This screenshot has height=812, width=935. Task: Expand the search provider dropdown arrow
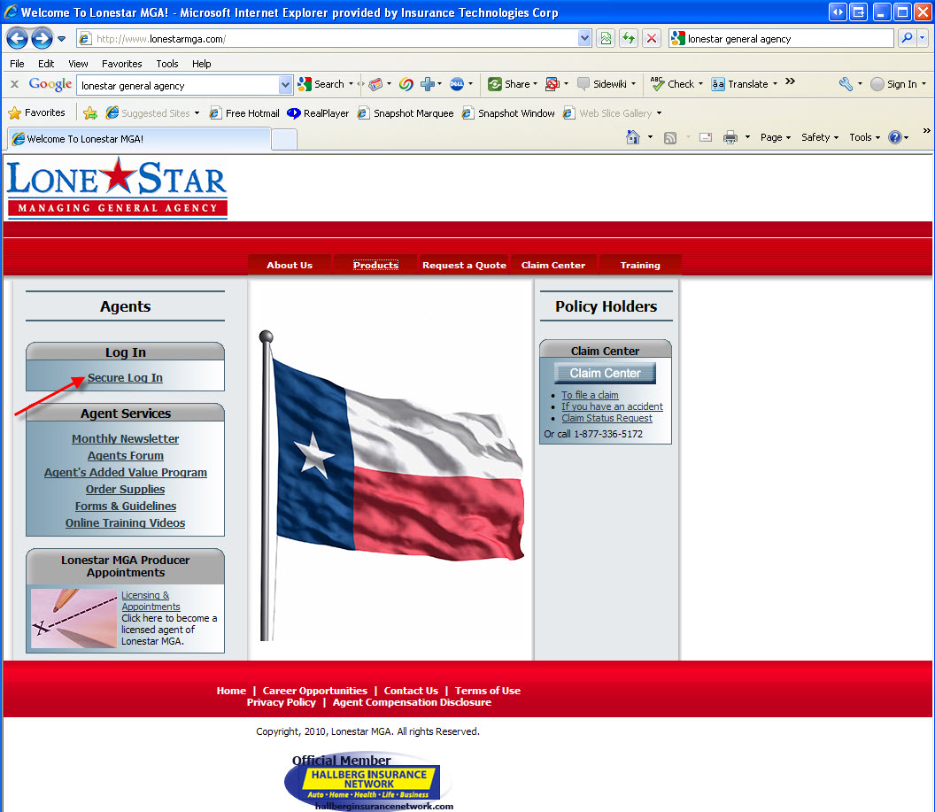[923, 39]
